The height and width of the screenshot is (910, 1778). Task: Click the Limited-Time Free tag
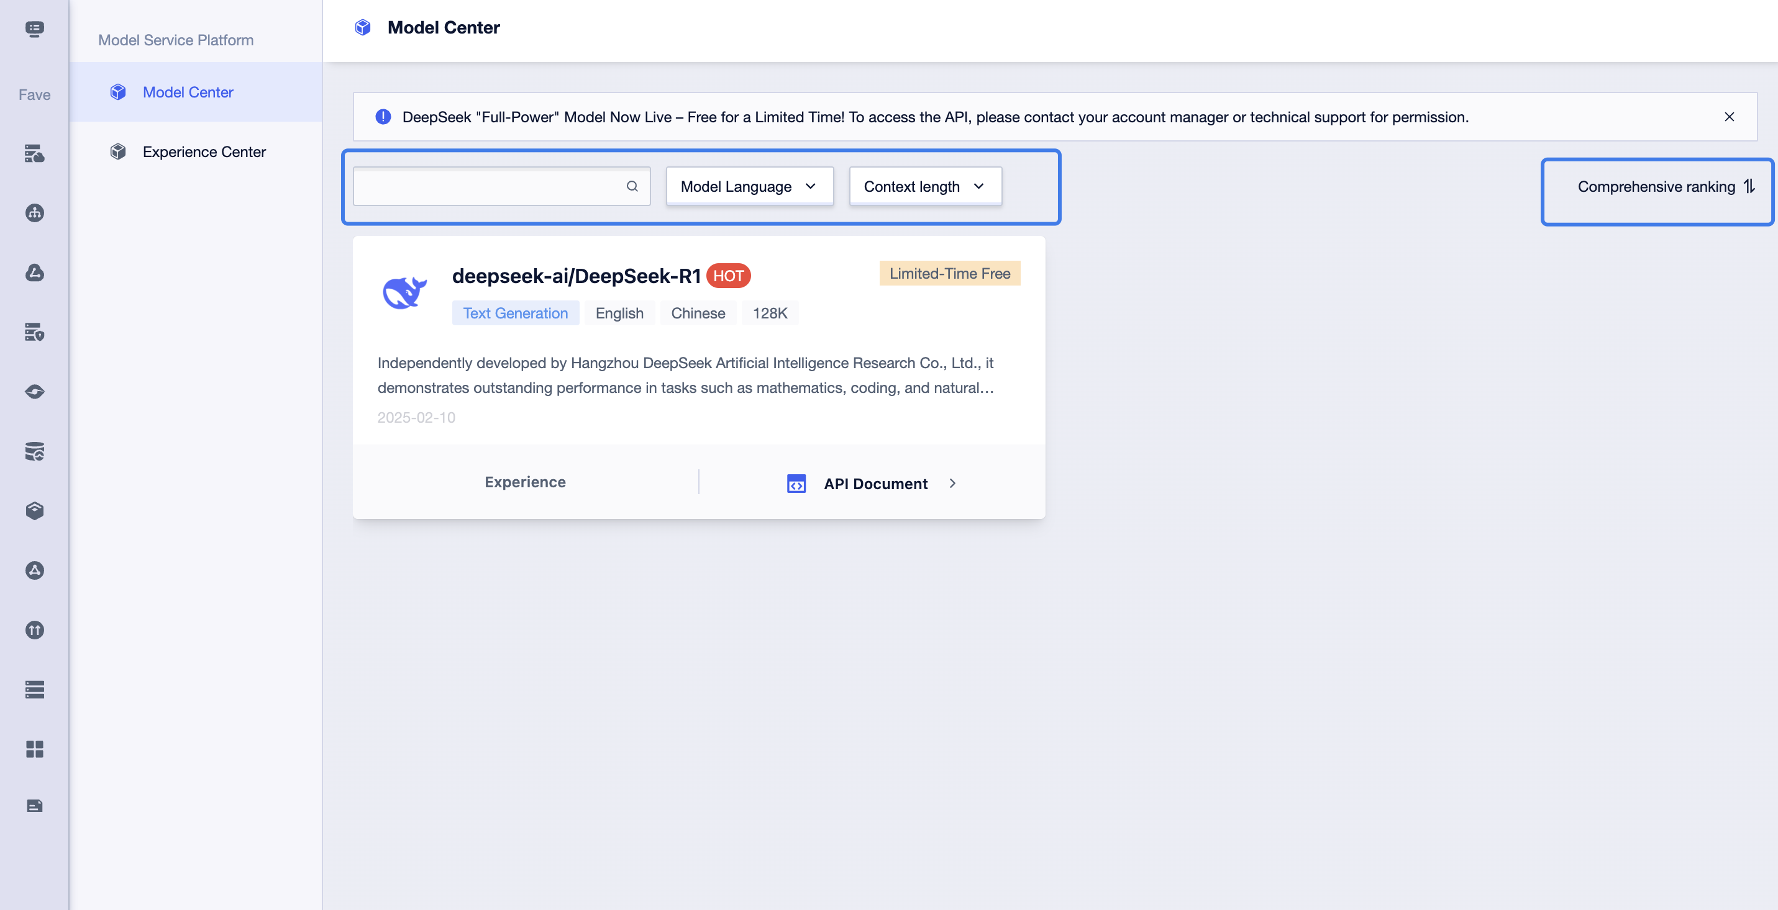point(950,274)
